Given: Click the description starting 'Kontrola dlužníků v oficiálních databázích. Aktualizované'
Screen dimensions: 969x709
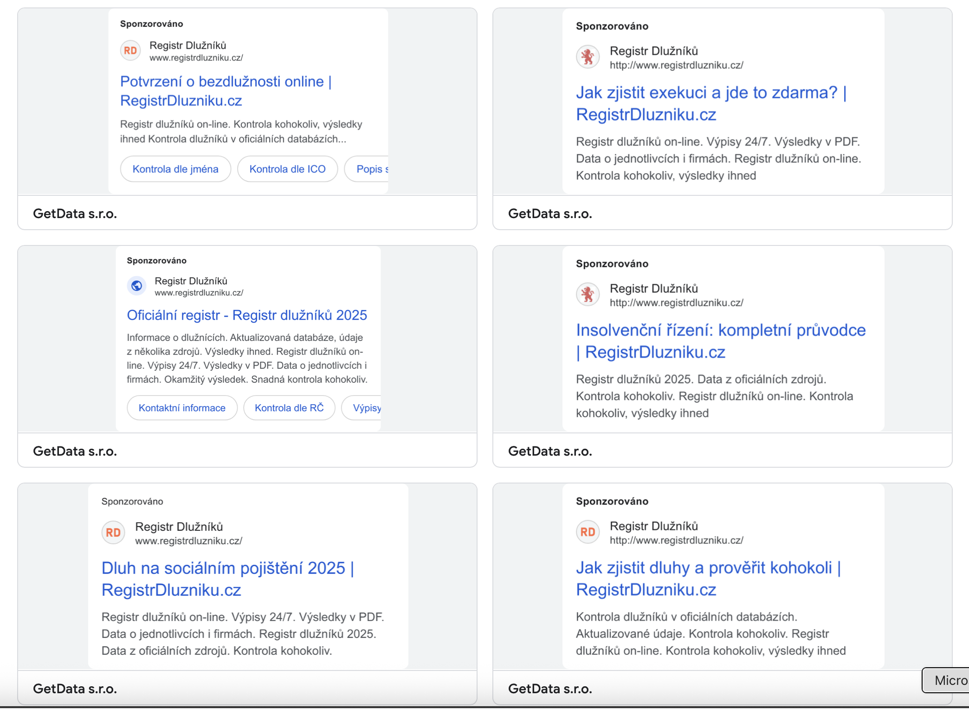Looking at the screenshot, I should 711,634.
